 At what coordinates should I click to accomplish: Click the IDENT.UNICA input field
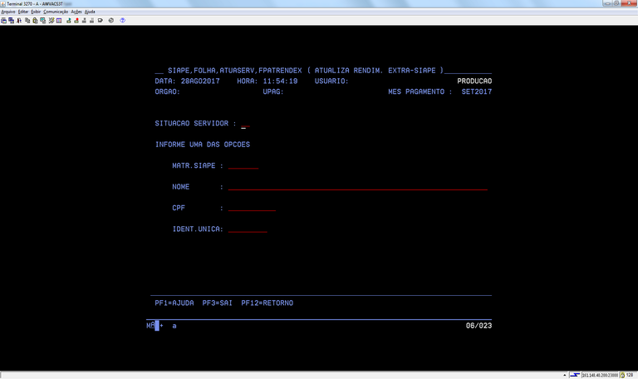(x=248, y=229)
